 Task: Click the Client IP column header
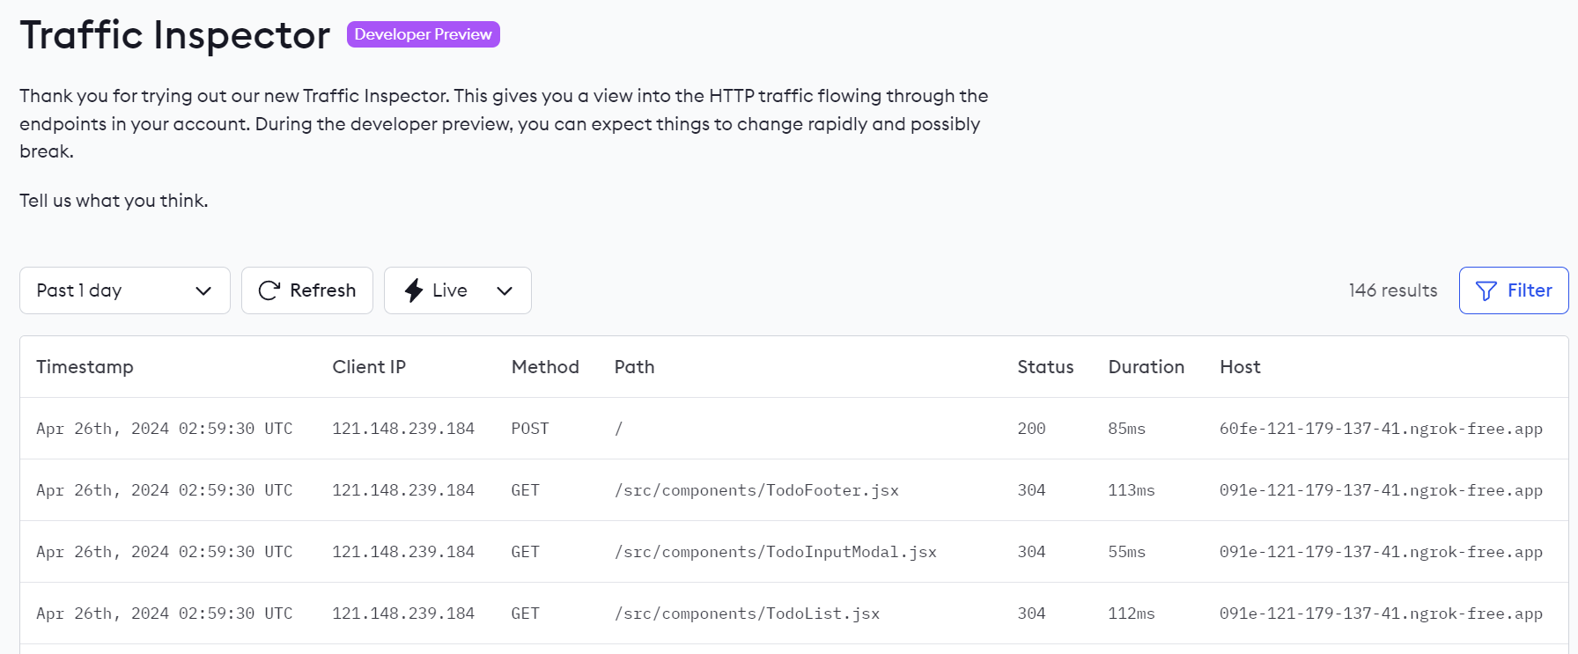click(x=369, y=367)
